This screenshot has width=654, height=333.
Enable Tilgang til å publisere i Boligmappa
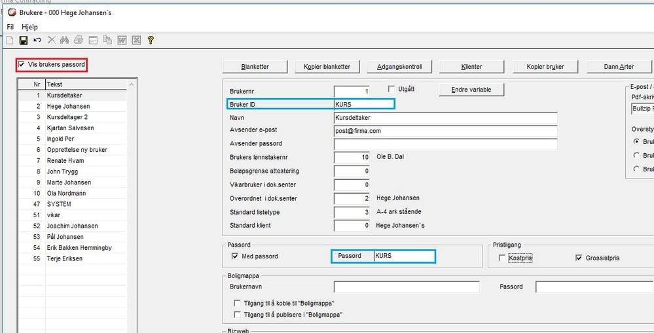(238, 315)
